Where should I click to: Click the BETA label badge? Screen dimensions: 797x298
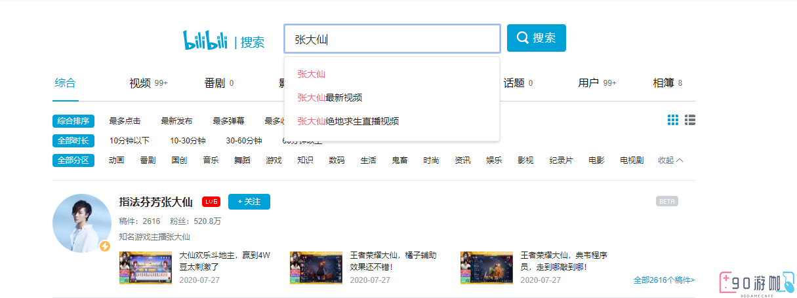667,201
